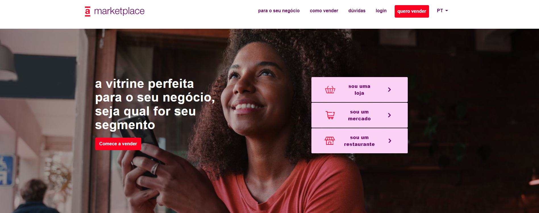Click the chevron arrow on 'sou uma loja'
539x213 pixels.
click(x=390, y=90)
